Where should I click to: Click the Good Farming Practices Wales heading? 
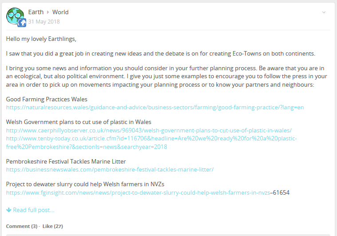(47, 99)
